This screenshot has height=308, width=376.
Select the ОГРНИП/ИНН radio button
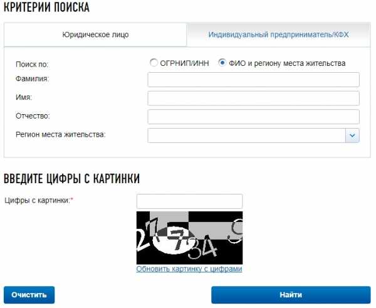pyautogui.click(x=154, y=63)
